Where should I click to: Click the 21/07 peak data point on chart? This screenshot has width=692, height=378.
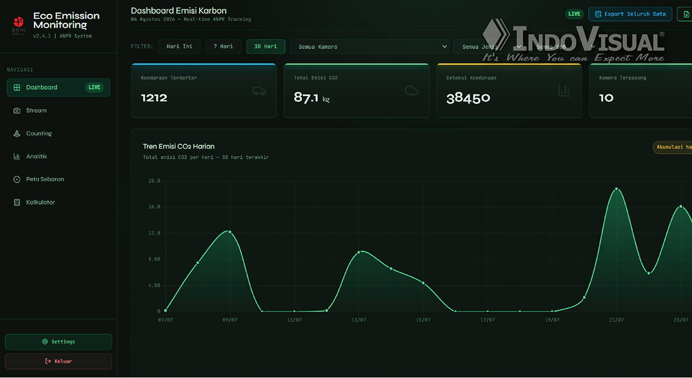616,189
